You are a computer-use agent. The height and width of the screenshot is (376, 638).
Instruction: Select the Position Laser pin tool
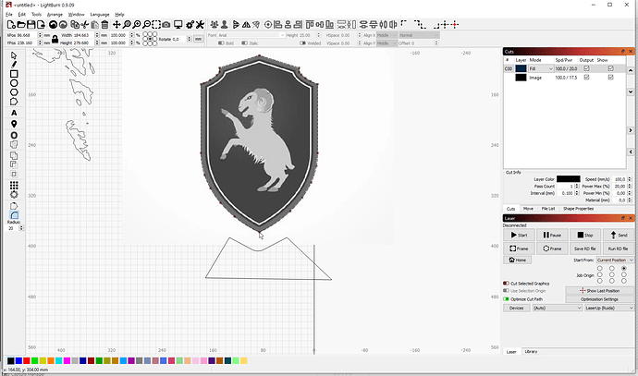click(14, 124)
